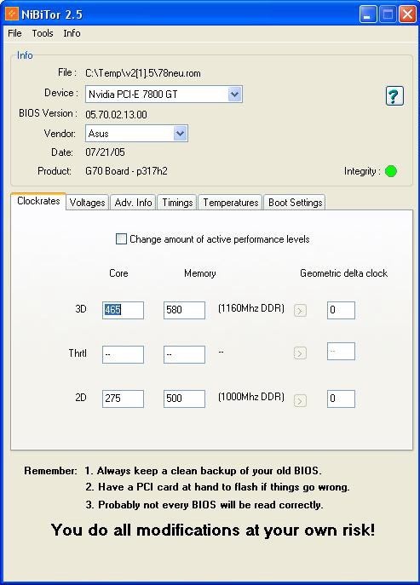Screen dimensions: 420x585
Task: Open the Info menu
Action: point(72,33)
